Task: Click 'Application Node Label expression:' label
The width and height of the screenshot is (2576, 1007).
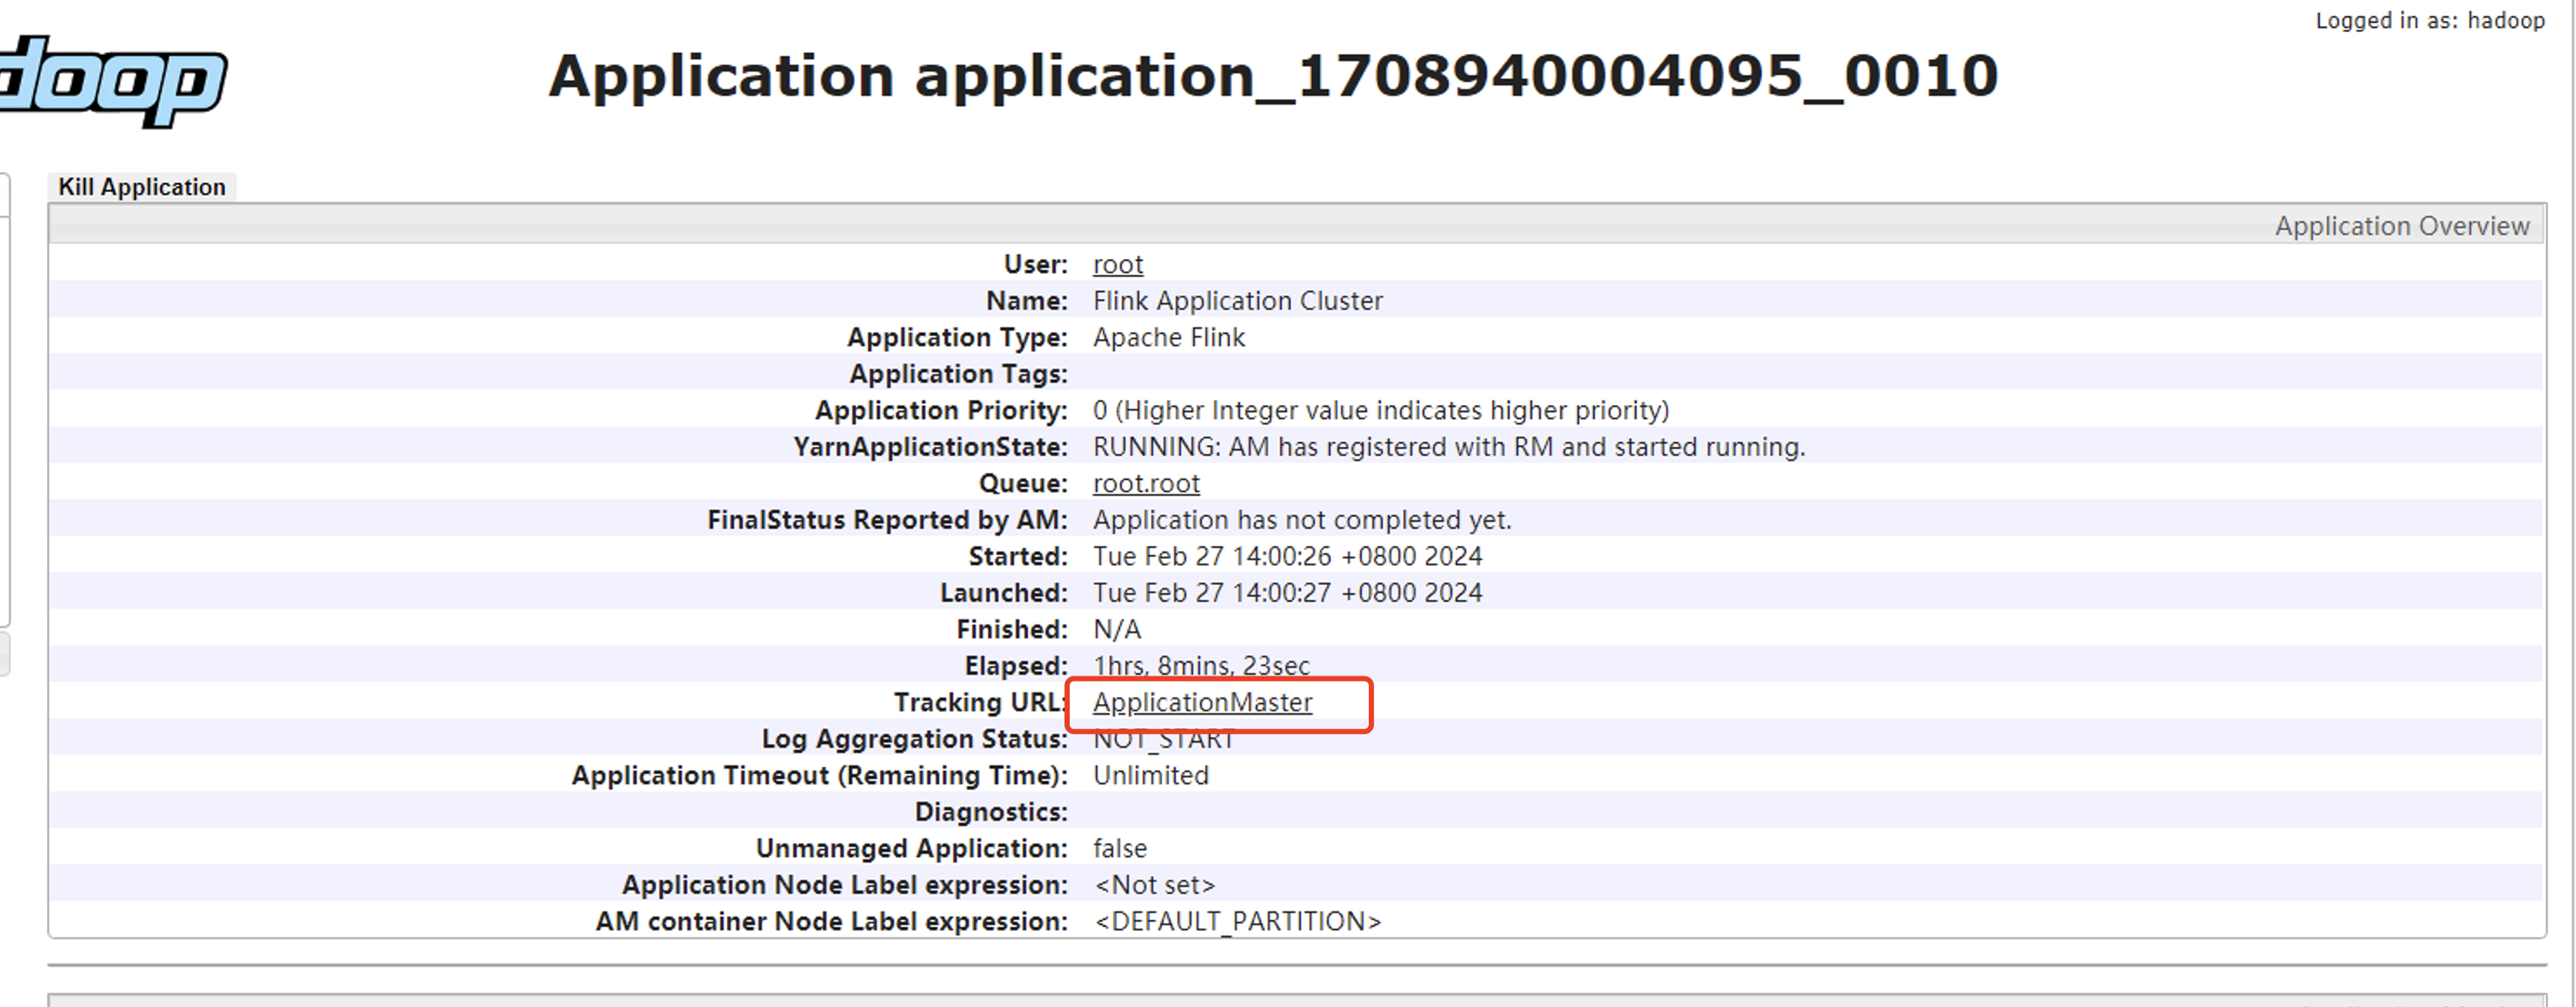Action: coord(845,886)
